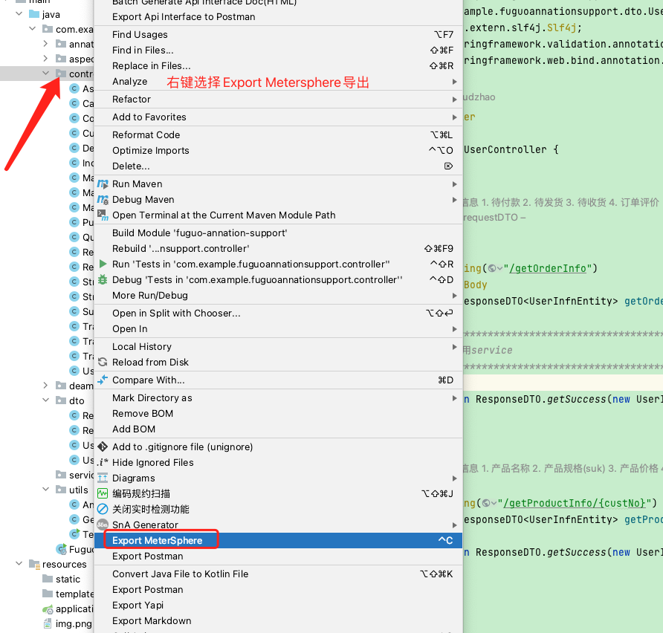
Task: Click the Compare With icon
Action: pyautogui.click(x=103, y=380)
